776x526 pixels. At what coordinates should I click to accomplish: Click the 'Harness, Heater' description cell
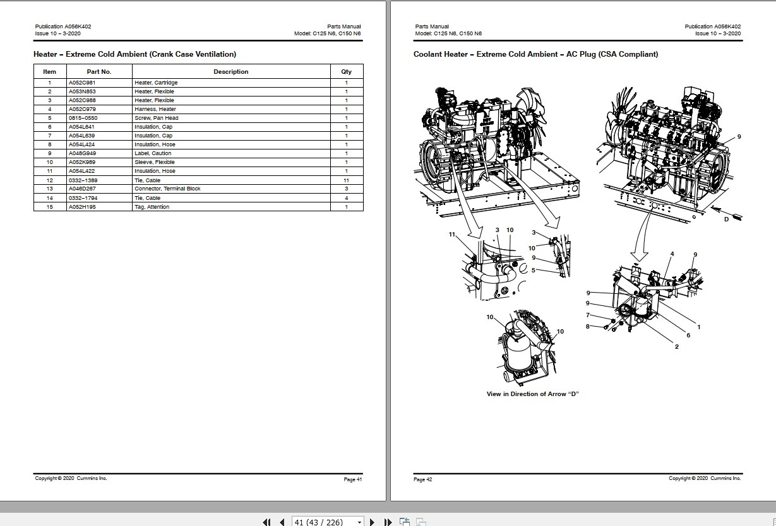pyautogui.click(x=155, y=109)
